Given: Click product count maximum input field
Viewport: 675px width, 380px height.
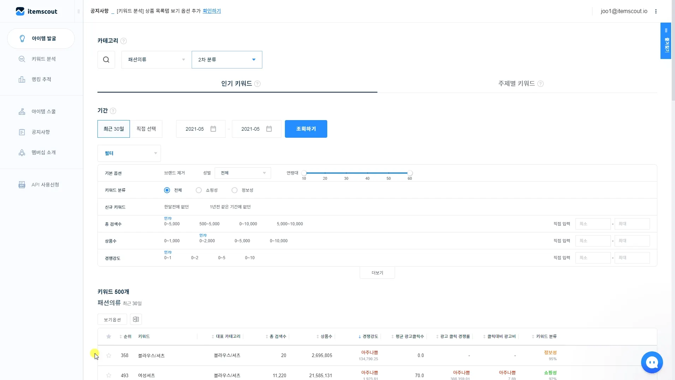Looking at the screenshot, I should [x=632, y=241].
